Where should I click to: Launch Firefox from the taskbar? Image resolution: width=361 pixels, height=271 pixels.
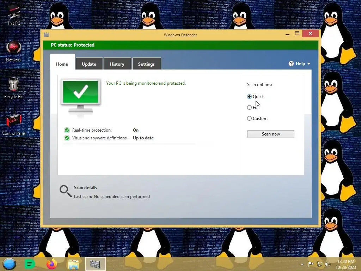coord(51,264)
